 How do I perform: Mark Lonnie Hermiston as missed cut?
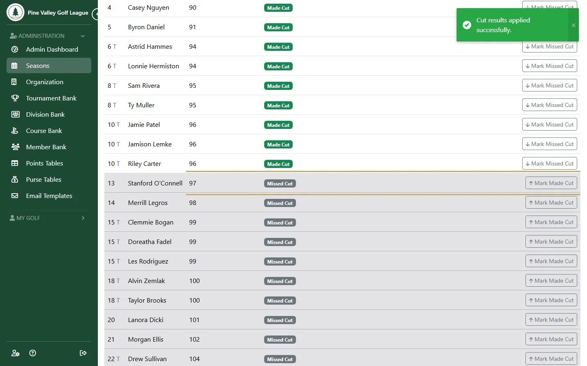[549, 66]
